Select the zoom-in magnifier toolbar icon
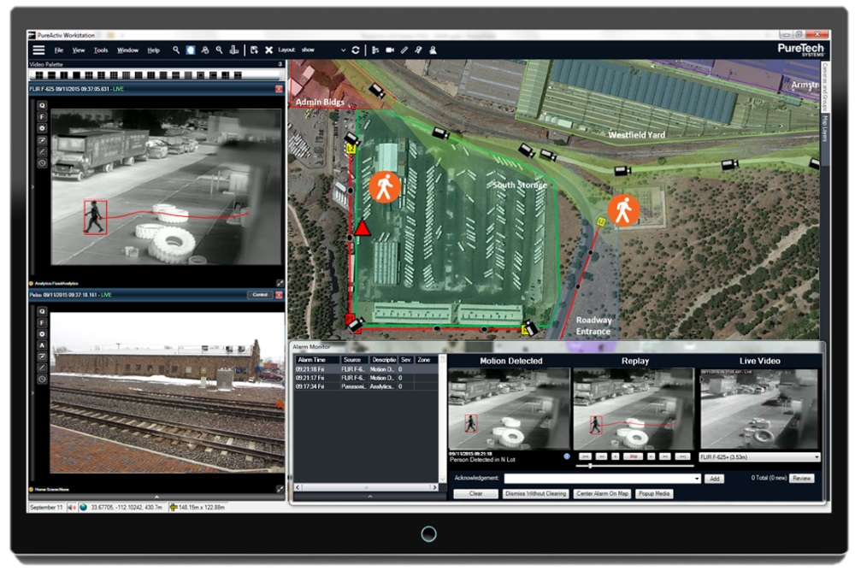Viewport: 855px width, 571px height. [174, 50]
